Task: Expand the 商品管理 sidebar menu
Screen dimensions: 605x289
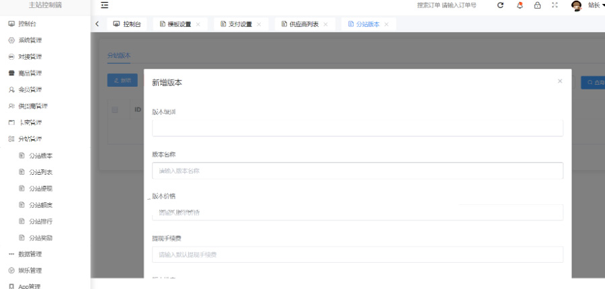Action: 30,73
